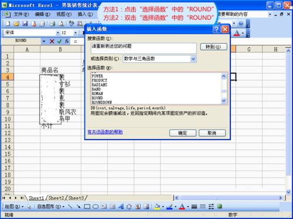
Task: Open the 视图 View menu
Action: click(x=64, y=15)
